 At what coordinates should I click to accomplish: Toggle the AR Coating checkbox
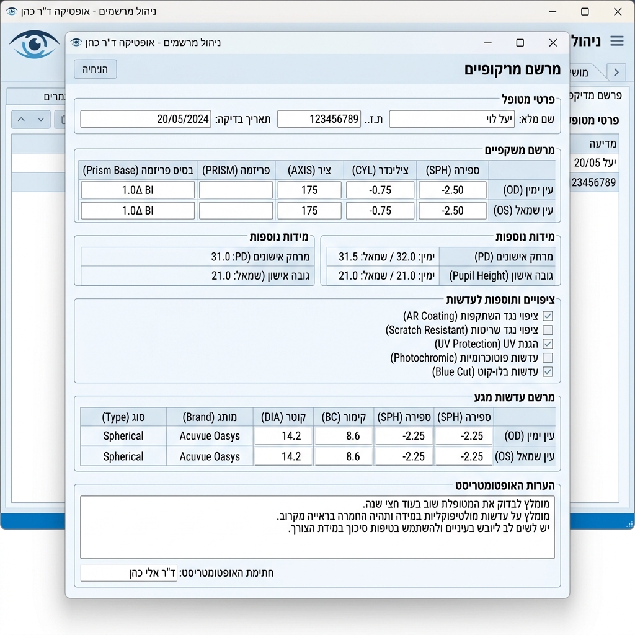click(548, 316)
